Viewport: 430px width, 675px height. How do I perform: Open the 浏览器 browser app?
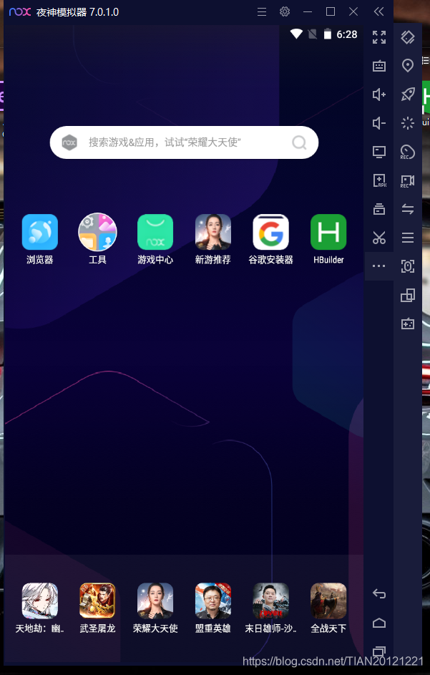point(39,232)
